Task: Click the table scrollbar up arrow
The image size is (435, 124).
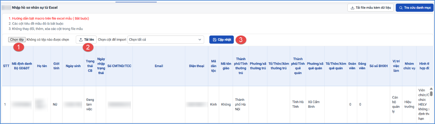Action: click(x=431, y=88)
